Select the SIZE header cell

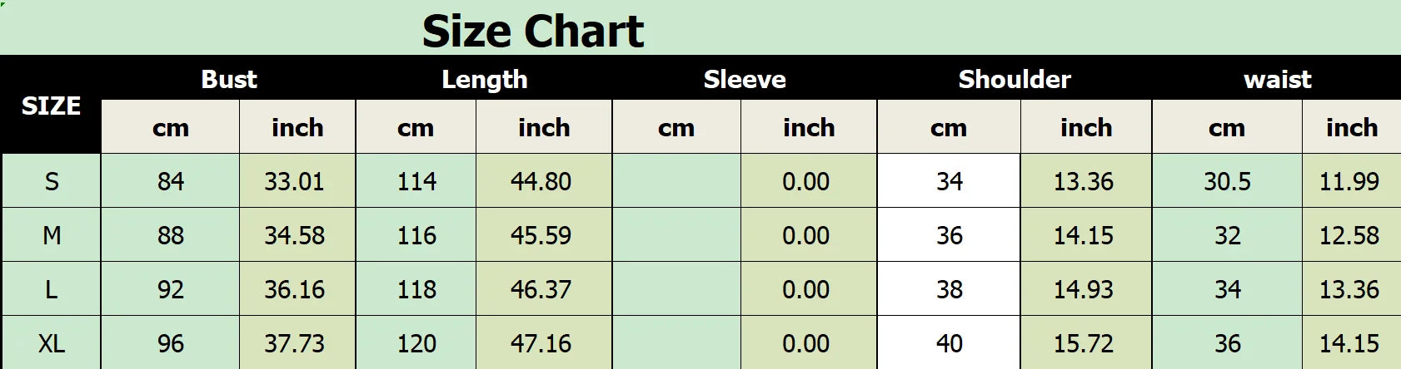pyautogui.click(x=51, y=106)
